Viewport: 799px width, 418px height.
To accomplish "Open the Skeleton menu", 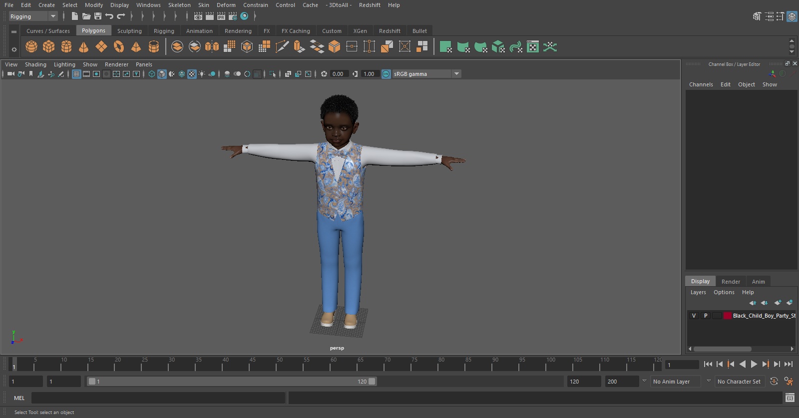I will point(179,5).
